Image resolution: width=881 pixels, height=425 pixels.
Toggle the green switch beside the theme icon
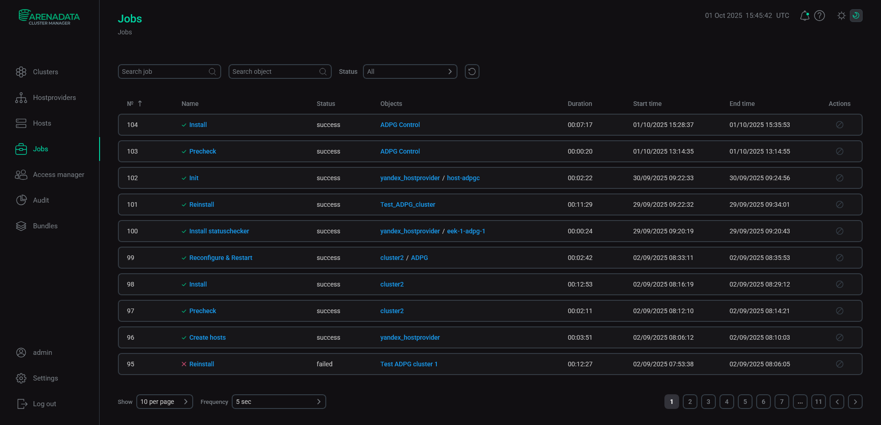tap(856, 15)
